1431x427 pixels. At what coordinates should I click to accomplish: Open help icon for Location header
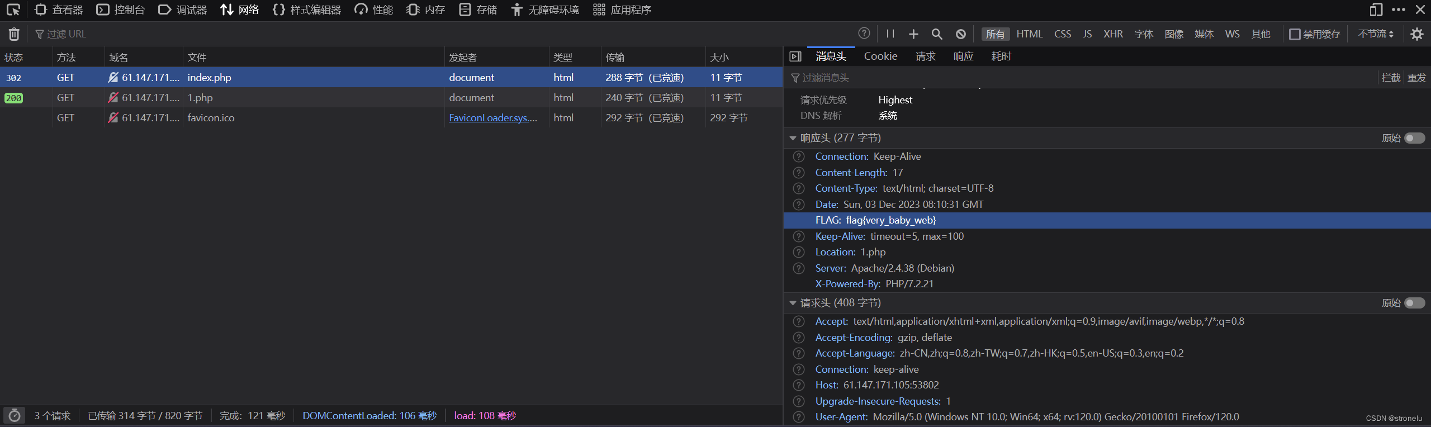coord(799,252)
